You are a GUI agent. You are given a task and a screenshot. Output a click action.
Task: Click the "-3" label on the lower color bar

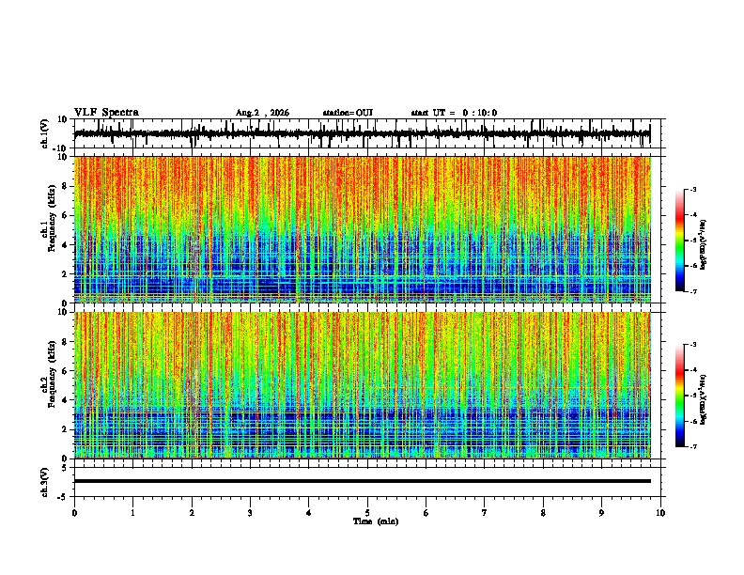pyautogui.click(x=692, y=345)
